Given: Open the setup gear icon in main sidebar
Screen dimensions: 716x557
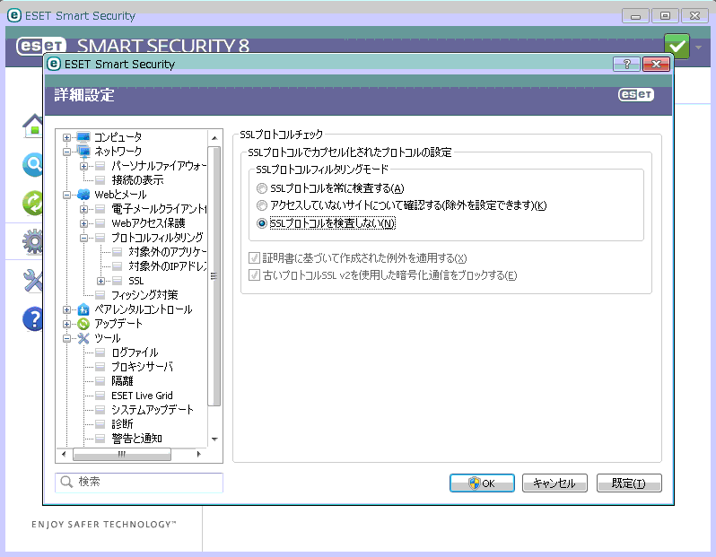Looking at the screenshot, I should point(33,241).
